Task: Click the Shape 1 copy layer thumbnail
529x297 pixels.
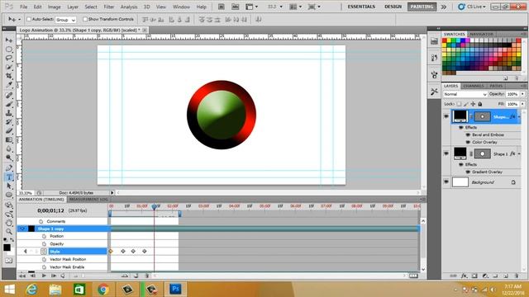Action: pos(460,116)
